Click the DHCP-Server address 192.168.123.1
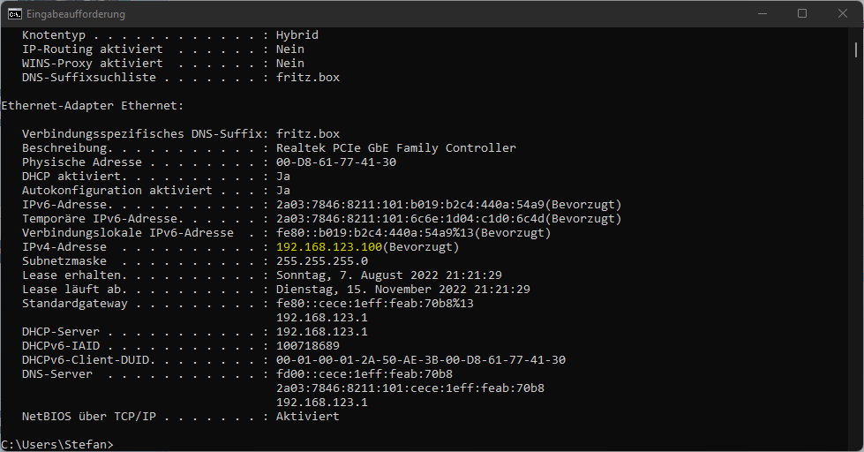 point(322,332)
